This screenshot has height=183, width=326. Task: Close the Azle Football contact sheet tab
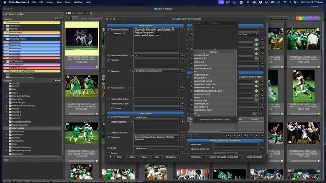click(x=67, y=13)
